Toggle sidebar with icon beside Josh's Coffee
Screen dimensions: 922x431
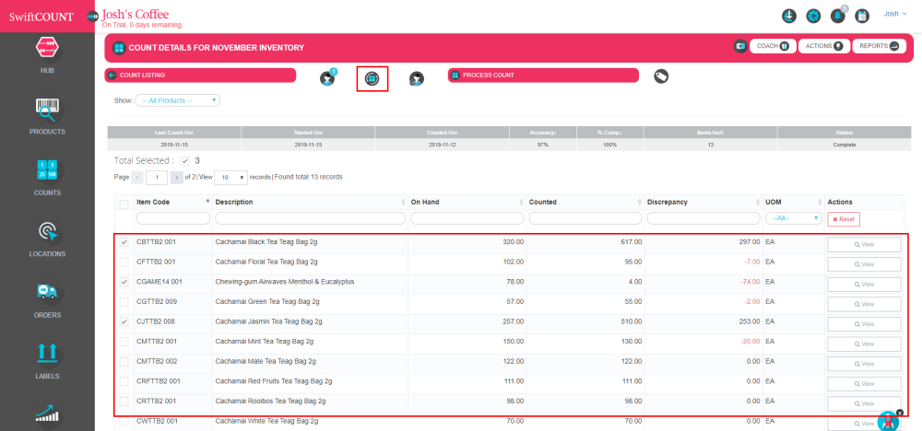click(92, 17)
